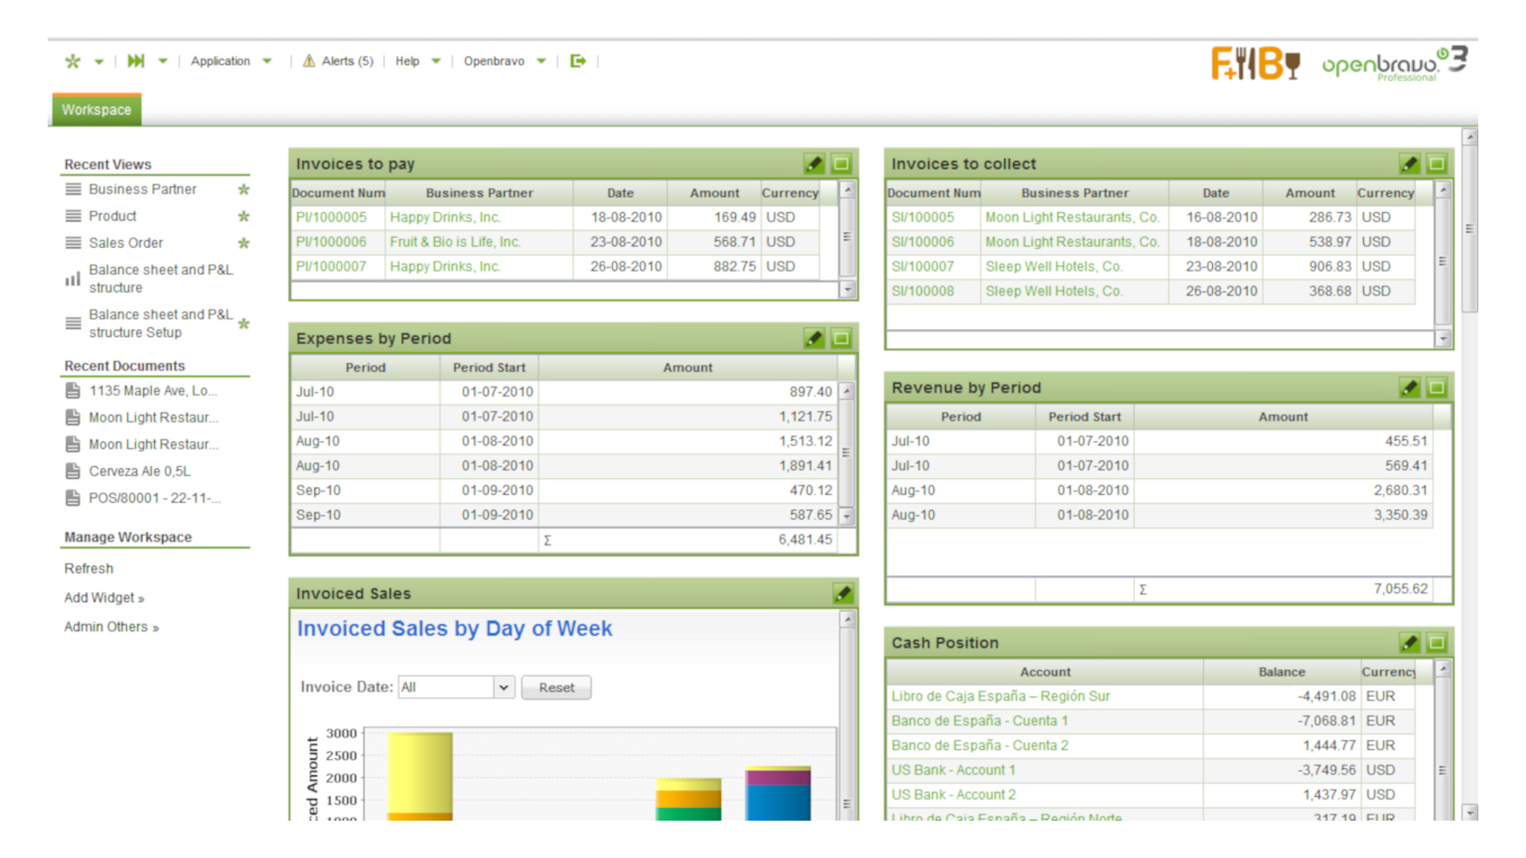This screenshot has height=858, width=1526.
Task: Edit the Cash Position widget via pencil icon
Action: [x=1410, y=643]
